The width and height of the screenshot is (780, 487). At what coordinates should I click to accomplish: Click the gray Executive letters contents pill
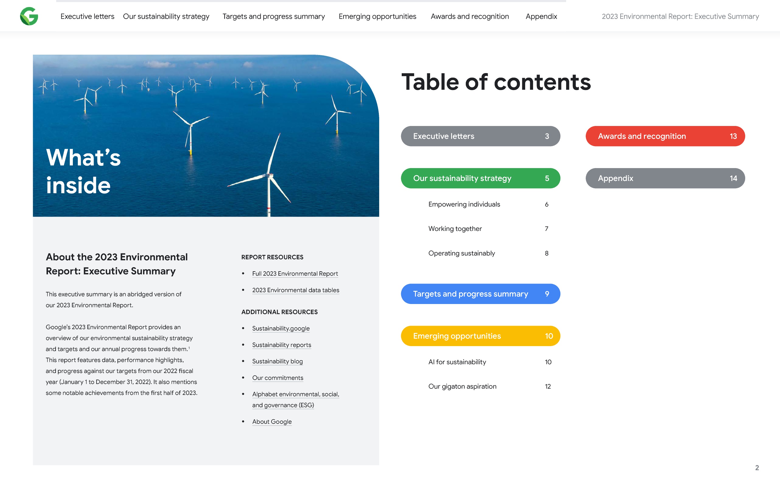pos(480,136)
